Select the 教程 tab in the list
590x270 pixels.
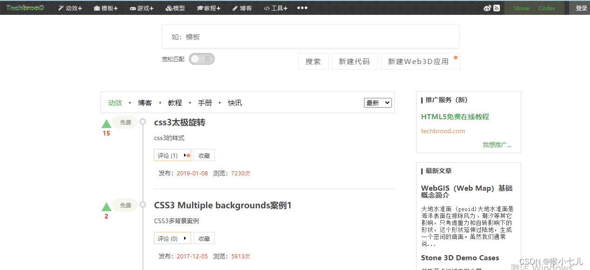[175, 103]
